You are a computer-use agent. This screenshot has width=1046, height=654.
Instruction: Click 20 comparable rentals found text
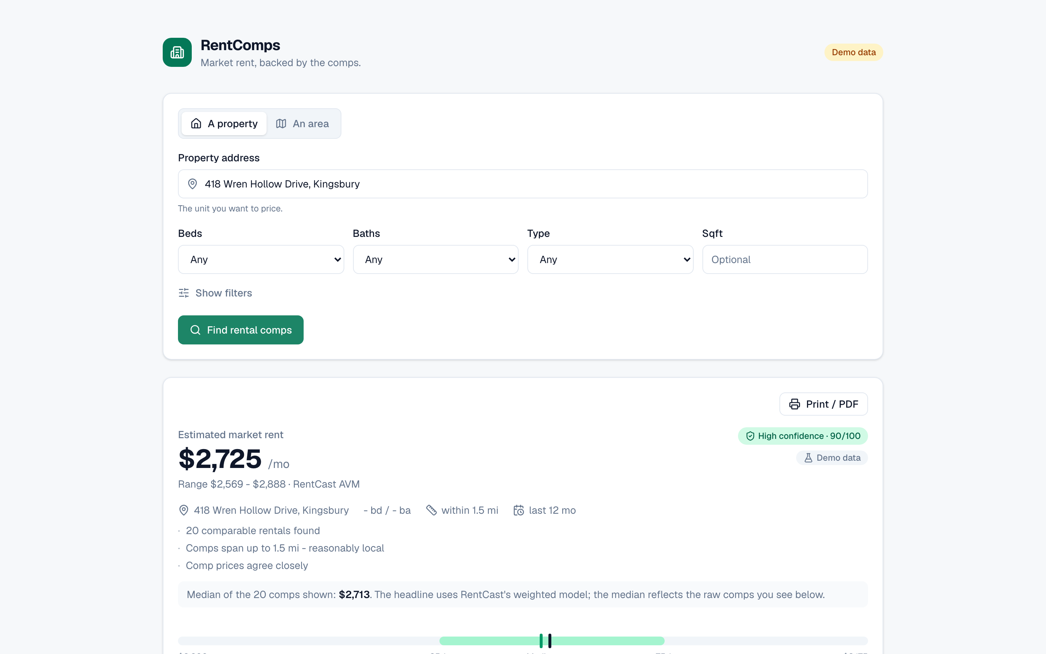click(x=253, y=531)
